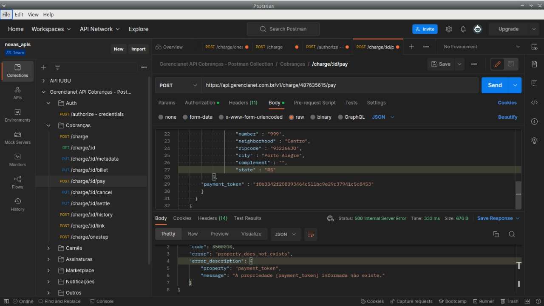
Task: Open the Send button dropdown arrow
Action: pos(515,85)
